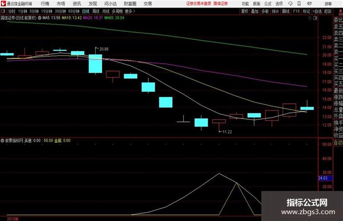The image size is (343, 221).
Task: Open the 资讯 menu
Action: click(x=77, y=4)
